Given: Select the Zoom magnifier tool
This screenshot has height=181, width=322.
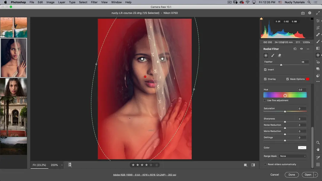Looking at the screenshot, I should tap(318, 142).
